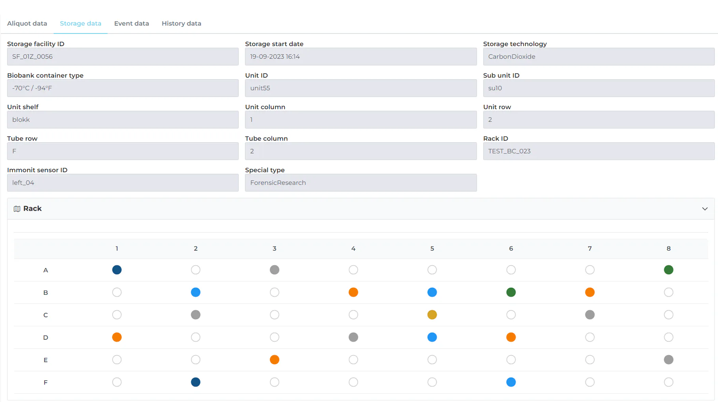Pick the yellow tube at position C5
The image size is (718, 402).
432,315
